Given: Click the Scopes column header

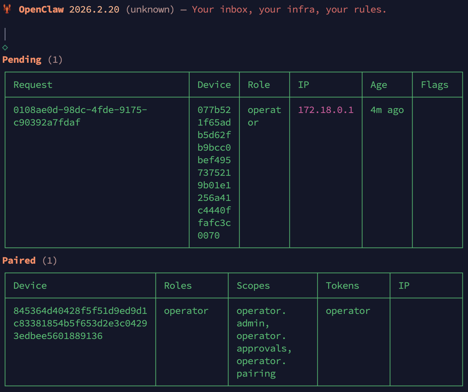Looking at the screenshot, I should pyautogui.click(x=253, y=286).
